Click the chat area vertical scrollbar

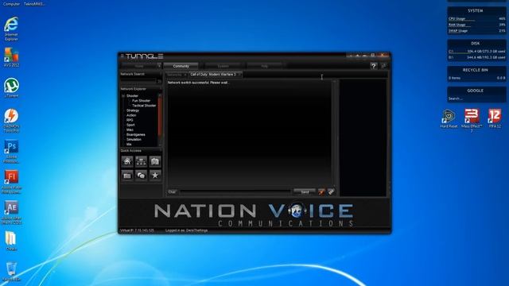[334, 133]
